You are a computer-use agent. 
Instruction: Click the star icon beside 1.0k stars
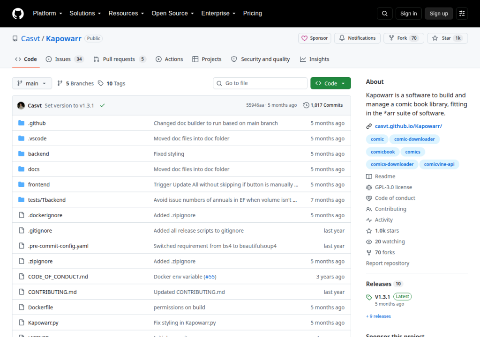[369, 231]
